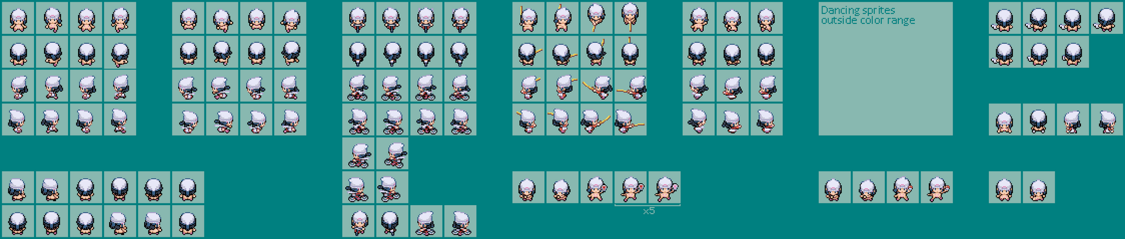Image resolution: width=1125 pixels, height=239 pixels.
Task: Select first sprite of bottom-left twelve-frame block
Action: tap(18, 188)
